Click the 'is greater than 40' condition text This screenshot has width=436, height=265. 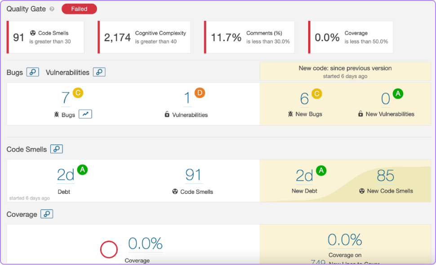[x=156, y=42]
